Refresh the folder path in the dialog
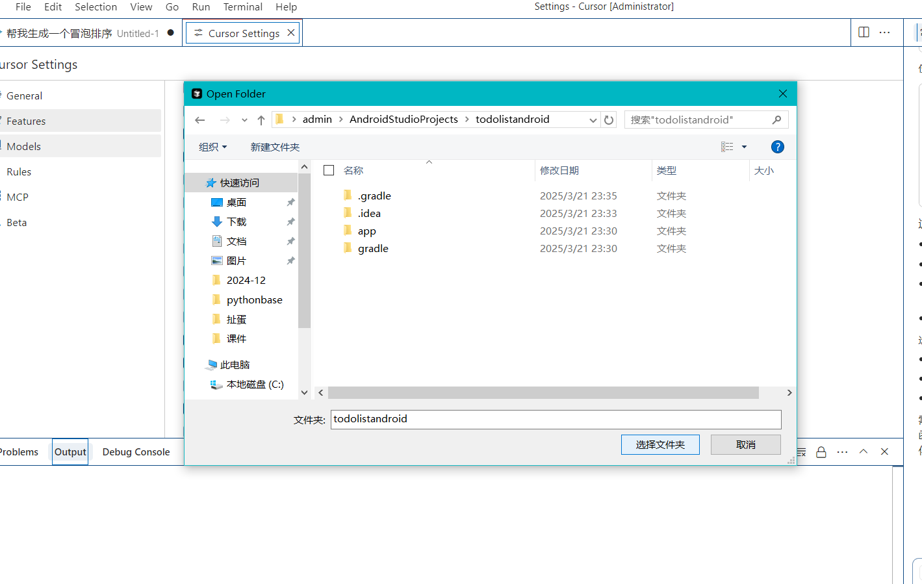Screen dimensions: 922x584 click(609, 120)
